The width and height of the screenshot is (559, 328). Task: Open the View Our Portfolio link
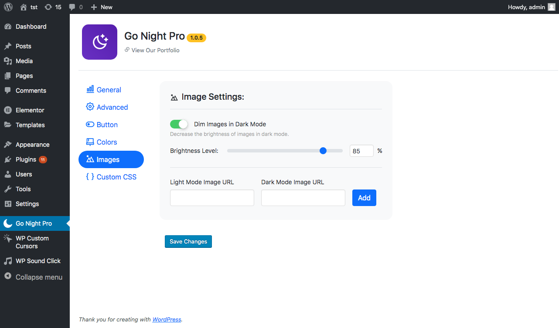click(x=155, y=50)
